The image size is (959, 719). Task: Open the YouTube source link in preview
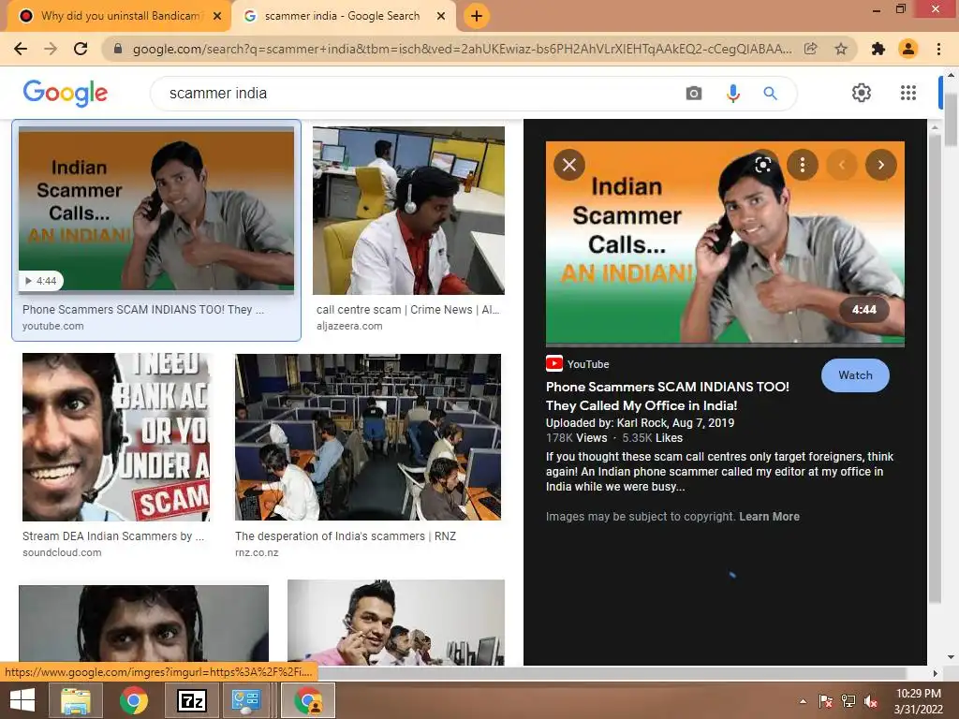pyautogui.click(x=577, y=364)
